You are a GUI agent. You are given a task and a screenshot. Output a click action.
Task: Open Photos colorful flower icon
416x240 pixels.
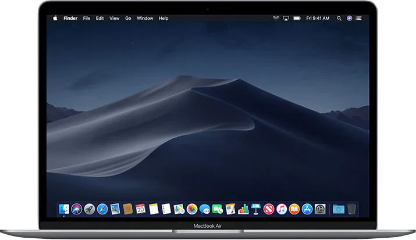(192, 209)
